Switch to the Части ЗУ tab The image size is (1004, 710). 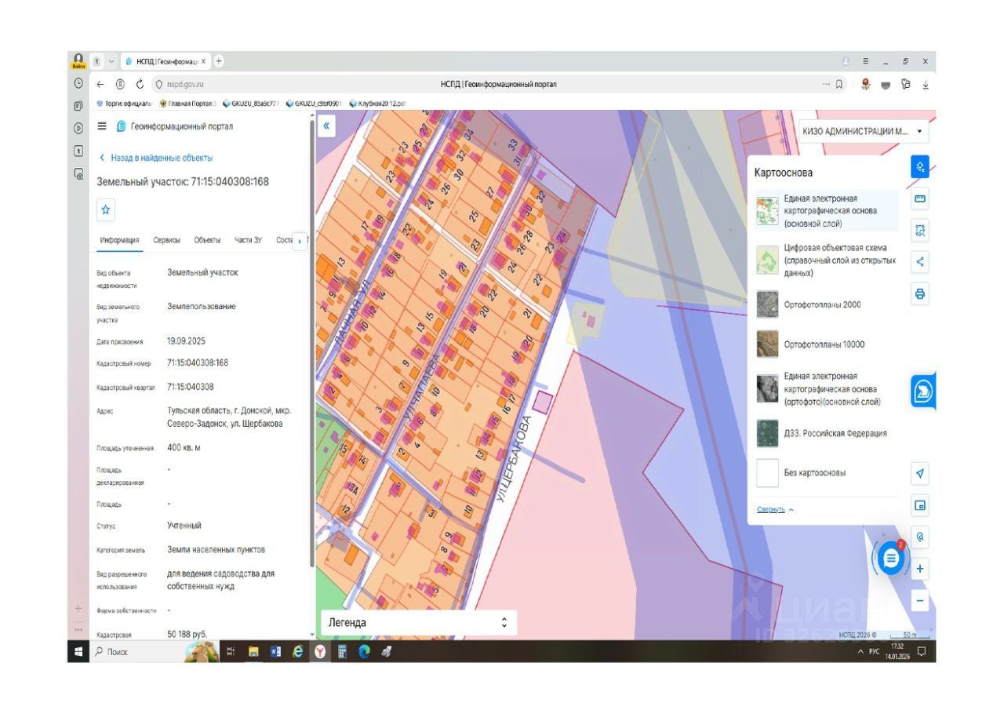coord(249,240)
